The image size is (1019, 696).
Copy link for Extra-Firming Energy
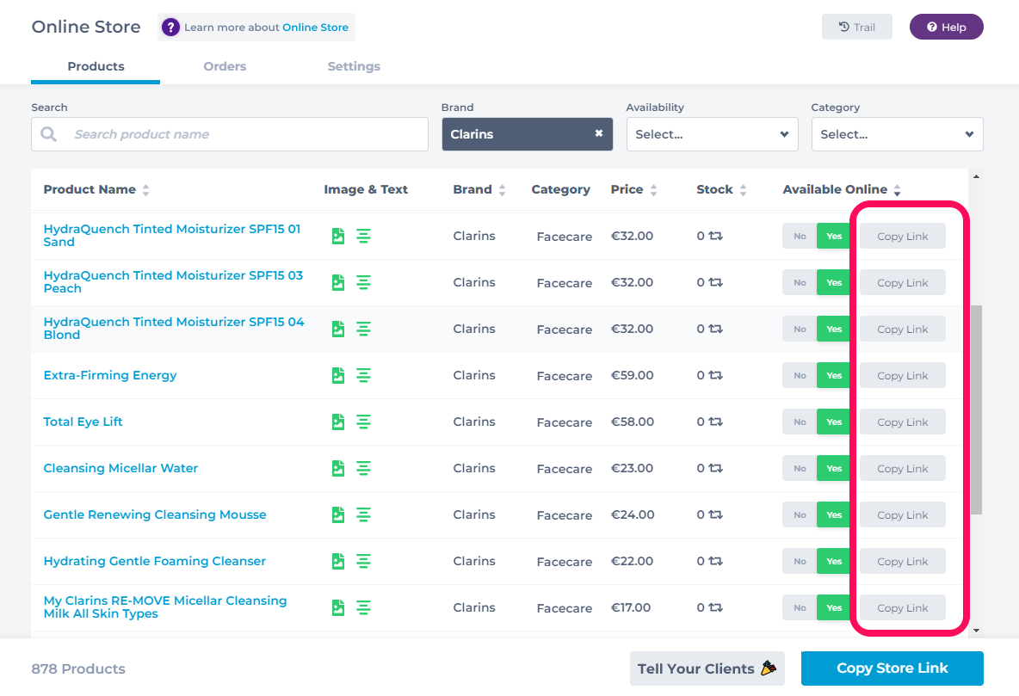click(902, 376)
